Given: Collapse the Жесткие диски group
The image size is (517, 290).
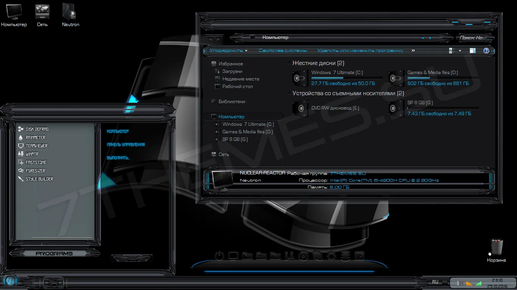Looking at the screenshot, I should [x=289, y=63].
